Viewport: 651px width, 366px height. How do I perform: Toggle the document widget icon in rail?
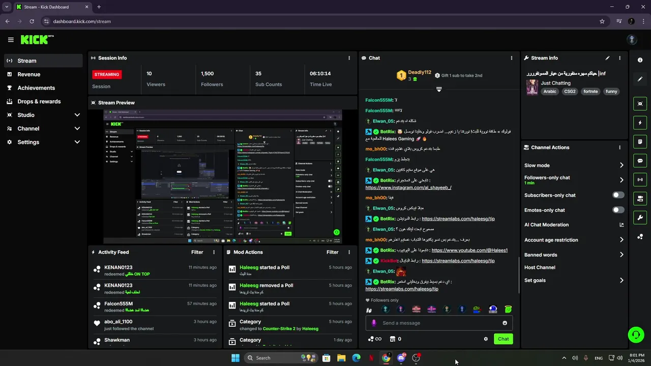click(640, 141)
